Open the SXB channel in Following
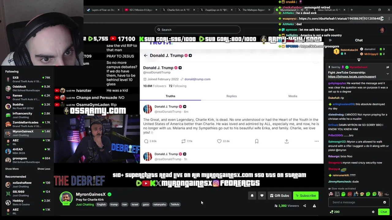The width and height of the screenshot is (392, 220). [x=28, y=79]
